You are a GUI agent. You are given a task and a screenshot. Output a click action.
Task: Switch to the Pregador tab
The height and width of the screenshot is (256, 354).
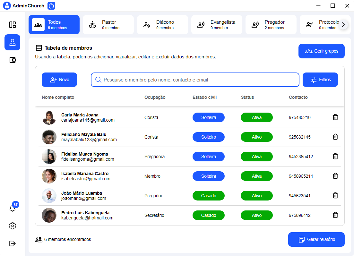tap(271, 24)
